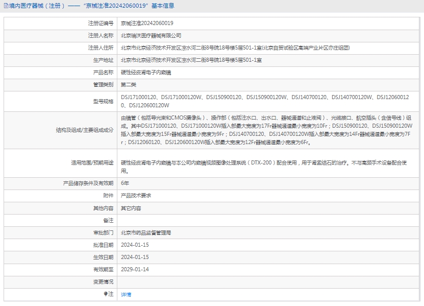The height and width of the screenshot is (306, 424).
Task: Click the page title 境内医疗器械（注册）heading
Action: [36, 6]
